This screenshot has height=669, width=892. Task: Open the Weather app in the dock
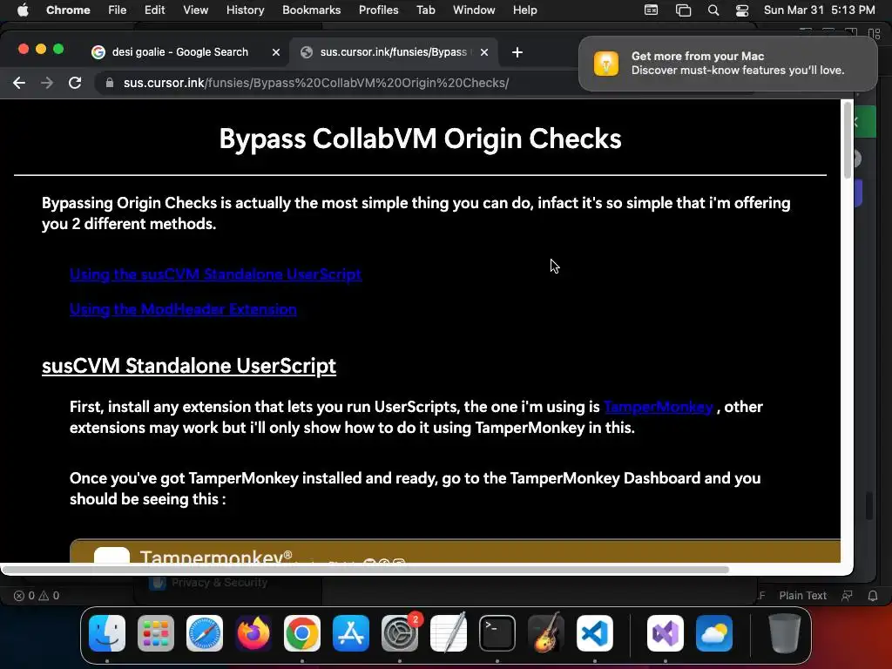click(714, 633)
